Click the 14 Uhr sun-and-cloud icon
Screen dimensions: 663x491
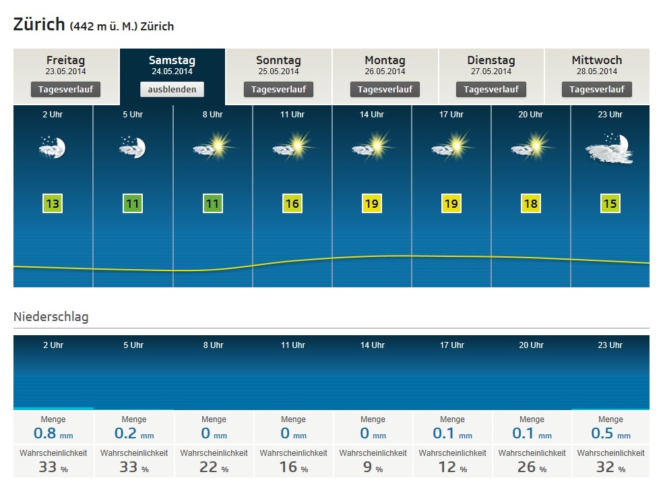(x=371, y=146)
